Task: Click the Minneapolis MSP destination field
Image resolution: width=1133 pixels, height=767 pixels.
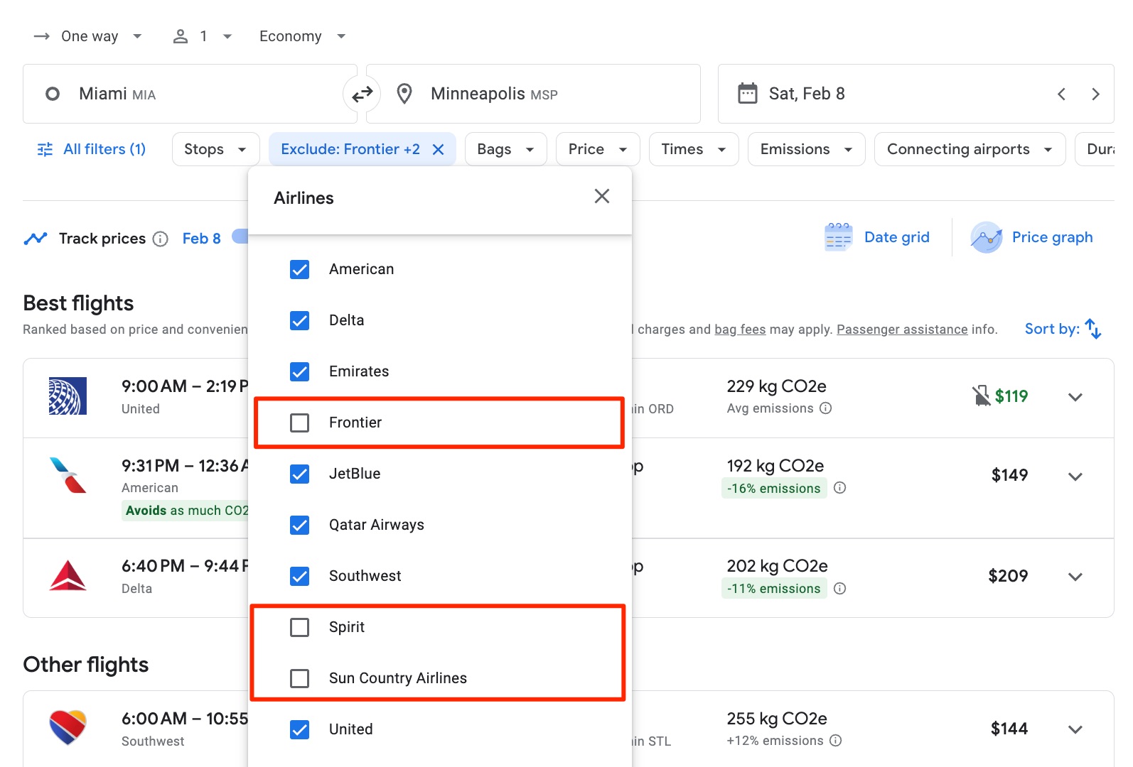Action: [x=533, y=94]
